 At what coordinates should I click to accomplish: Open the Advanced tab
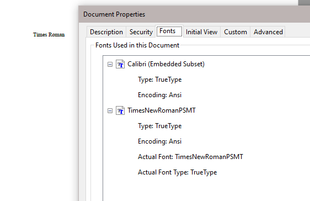click(268, 32)
